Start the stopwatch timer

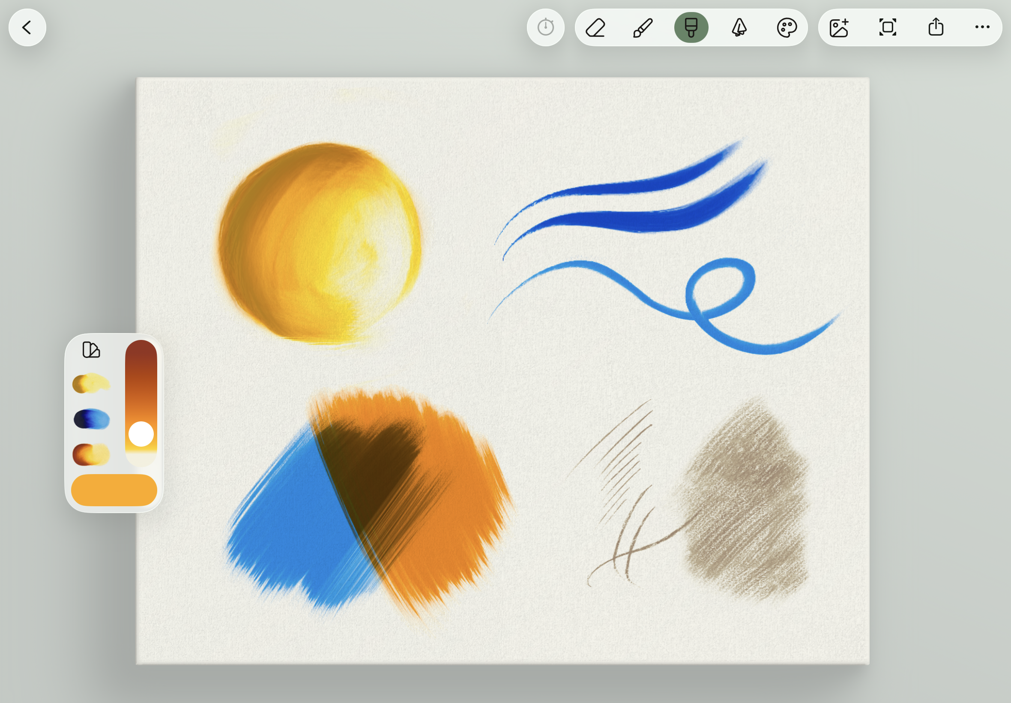tap(545, 27)
